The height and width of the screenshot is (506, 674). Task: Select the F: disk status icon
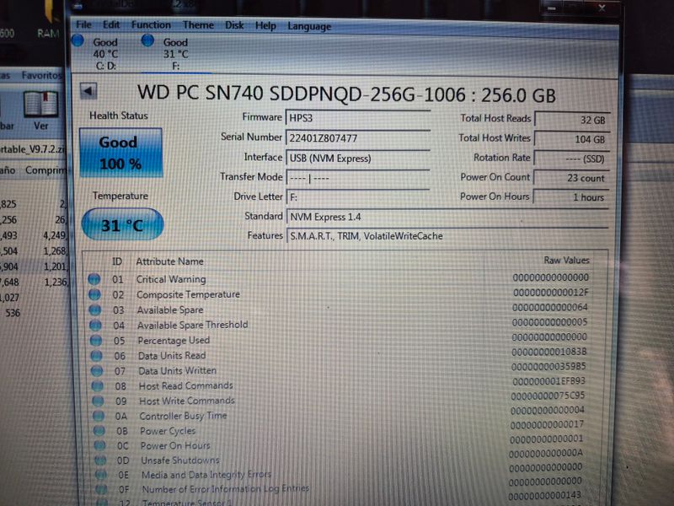click(147, 40)
